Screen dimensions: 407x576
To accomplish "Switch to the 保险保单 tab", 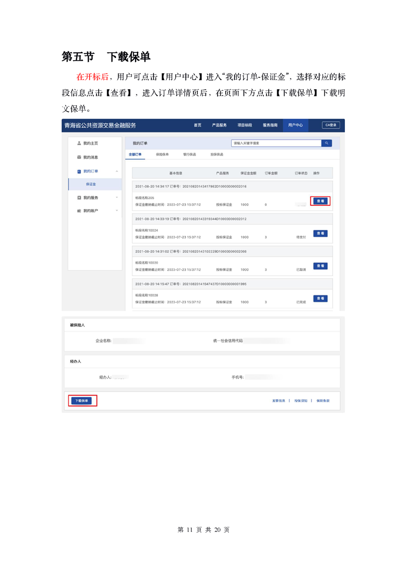I will pos(162,154).
